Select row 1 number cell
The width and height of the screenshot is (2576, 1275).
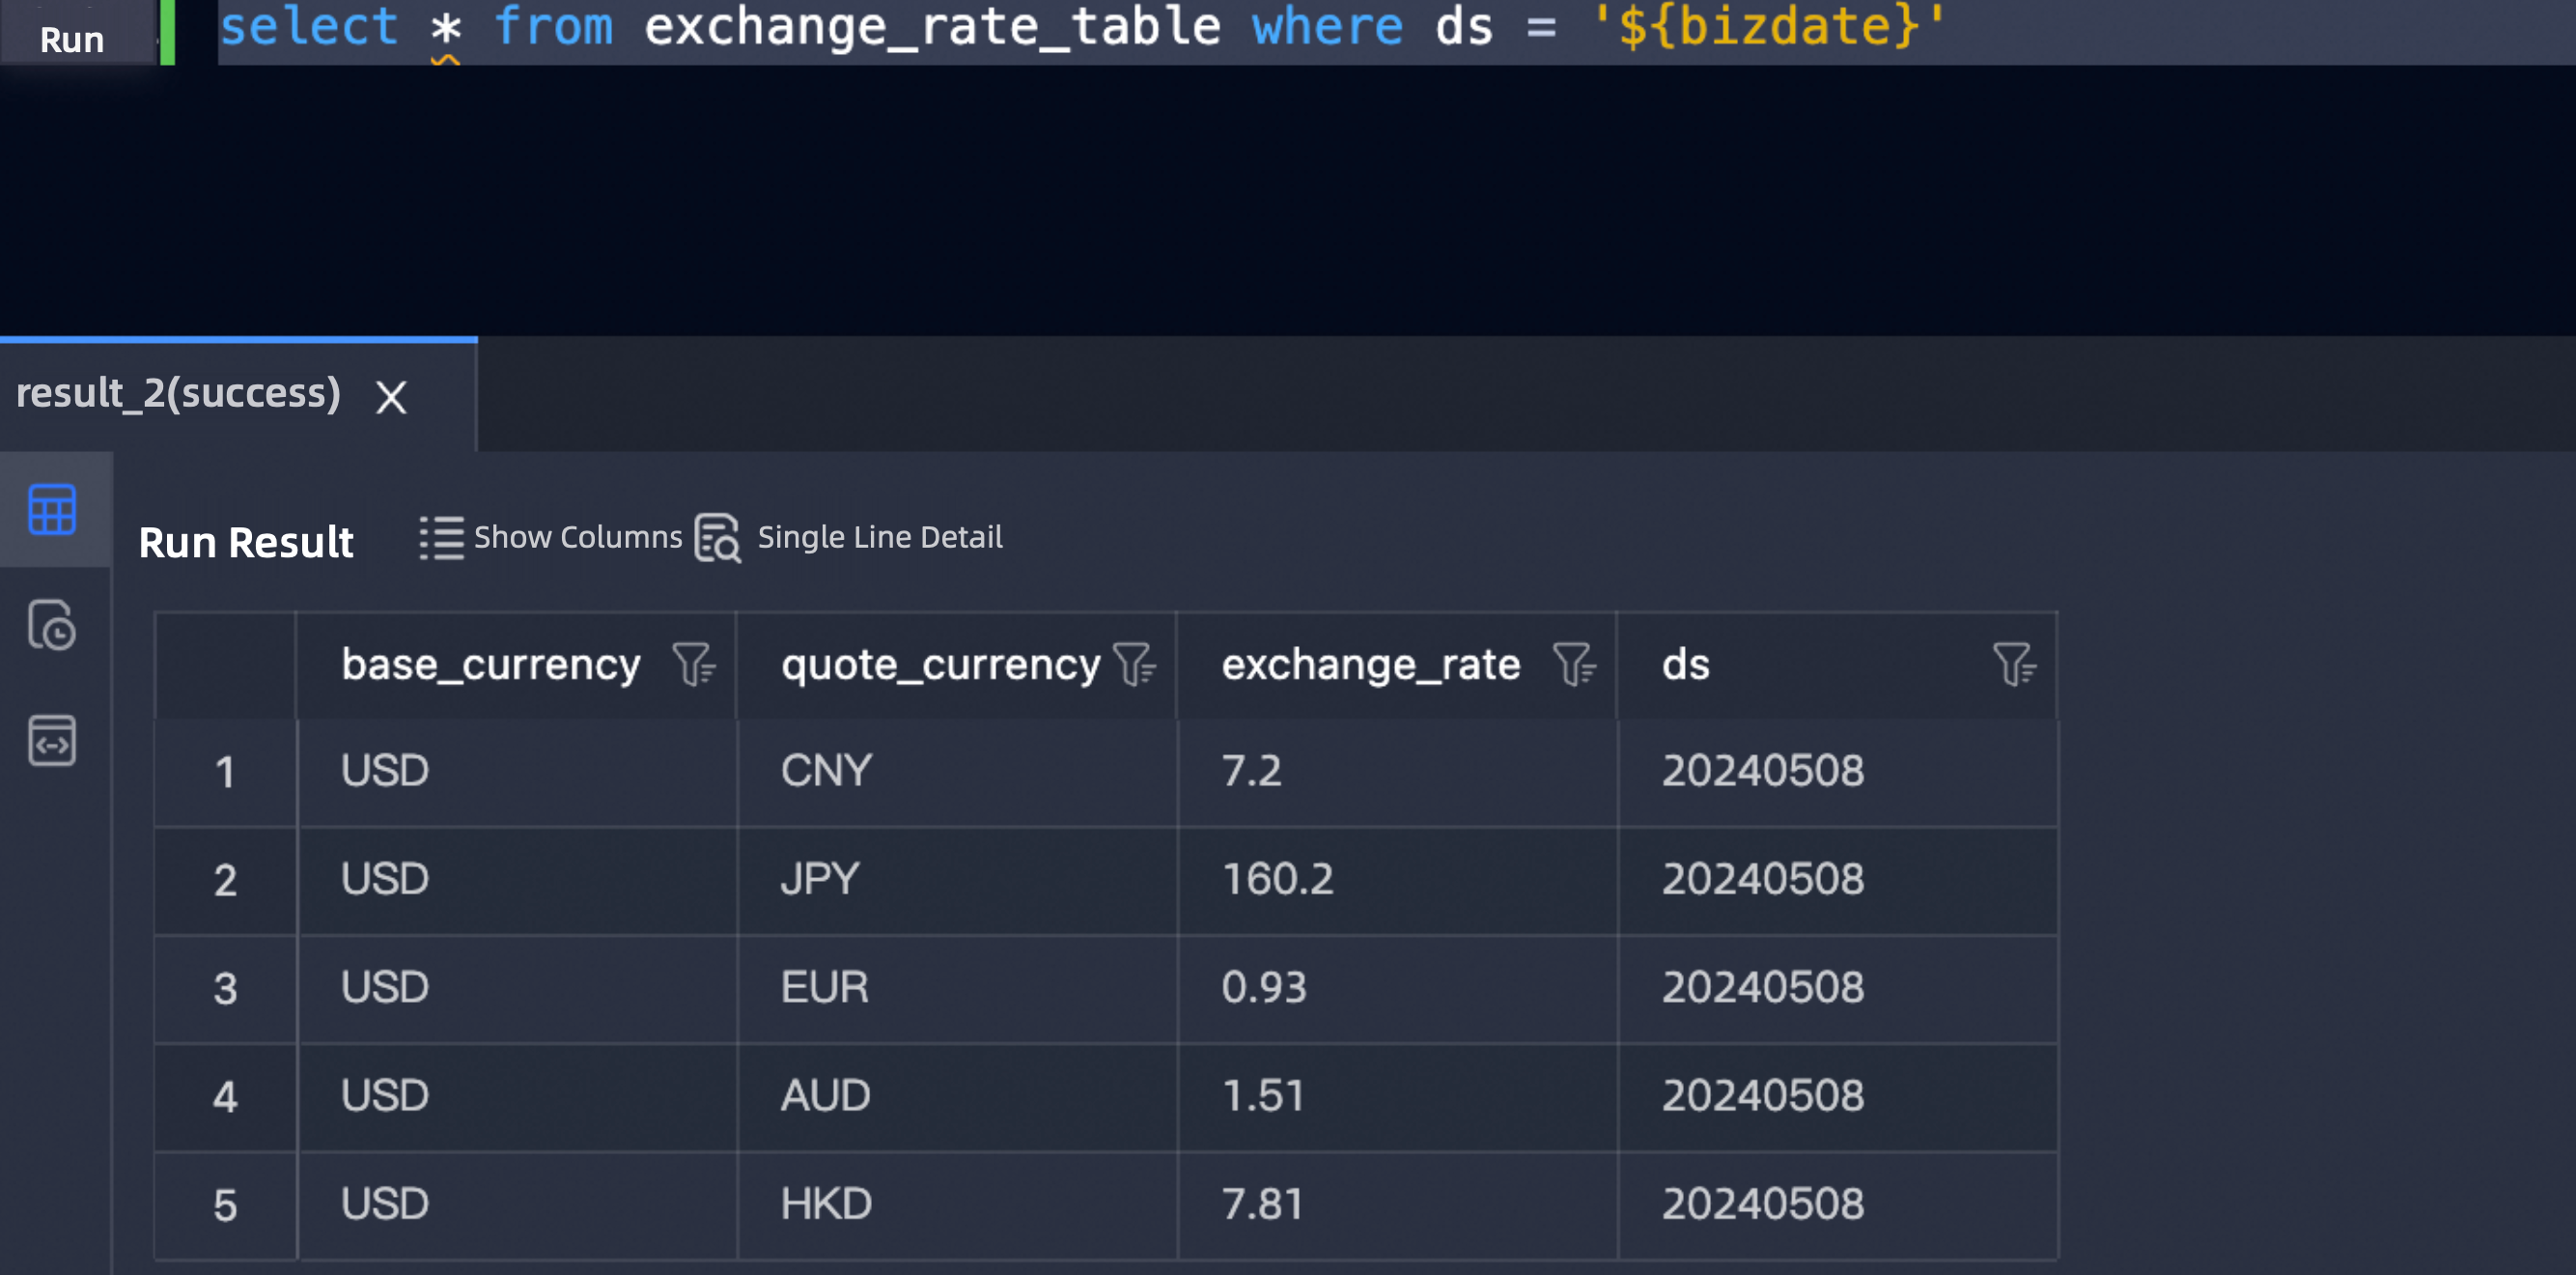point(225,773)
